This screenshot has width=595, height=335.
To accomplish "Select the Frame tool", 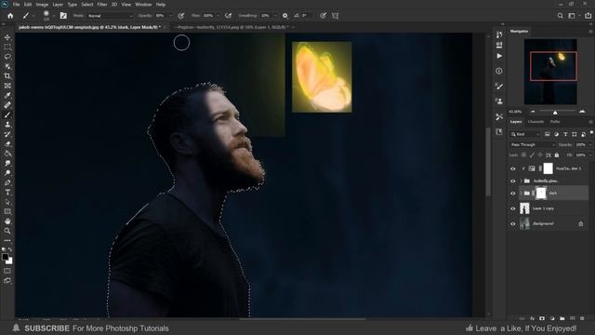I will (7, 86).
